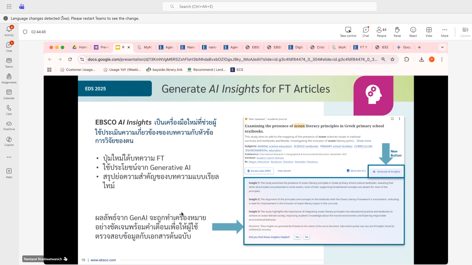Expand more apps ellipsis in sidebar
472x265 pixels.
[9, 157]
